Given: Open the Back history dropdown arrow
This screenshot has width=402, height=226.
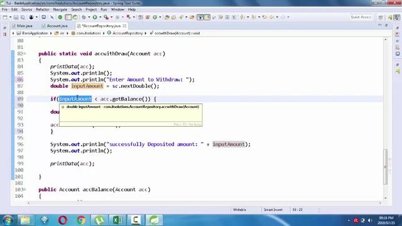Looking at the screenshot, I should (277, 17).
